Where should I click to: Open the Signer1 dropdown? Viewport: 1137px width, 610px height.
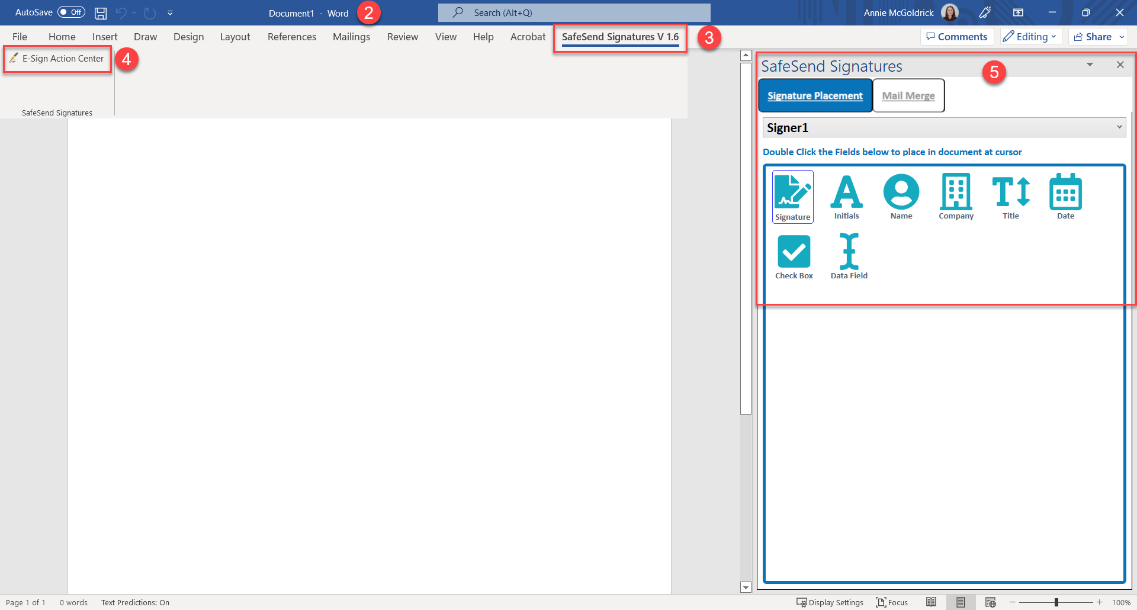(1119, 127)
